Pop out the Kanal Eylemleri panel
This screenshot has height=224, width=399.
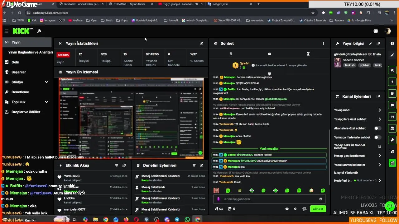[x=378, y=97]
